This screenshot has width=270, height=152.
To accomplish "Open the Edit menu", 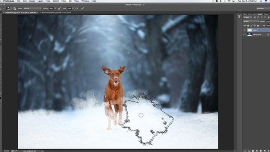I will pyautogui.click(x=24, y=1).
